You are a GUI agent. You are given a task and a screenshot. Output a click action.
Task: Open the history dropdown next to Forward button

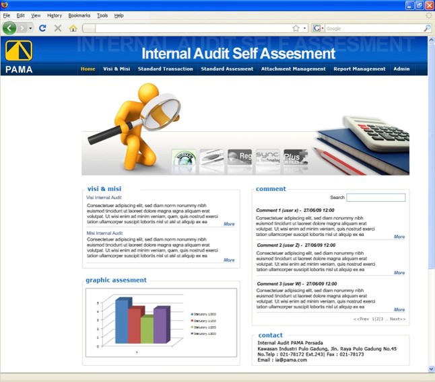[x=30, y=28]
